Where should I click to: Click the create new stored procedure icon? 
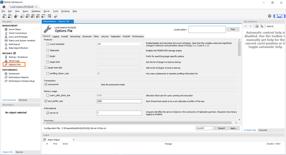38,16
